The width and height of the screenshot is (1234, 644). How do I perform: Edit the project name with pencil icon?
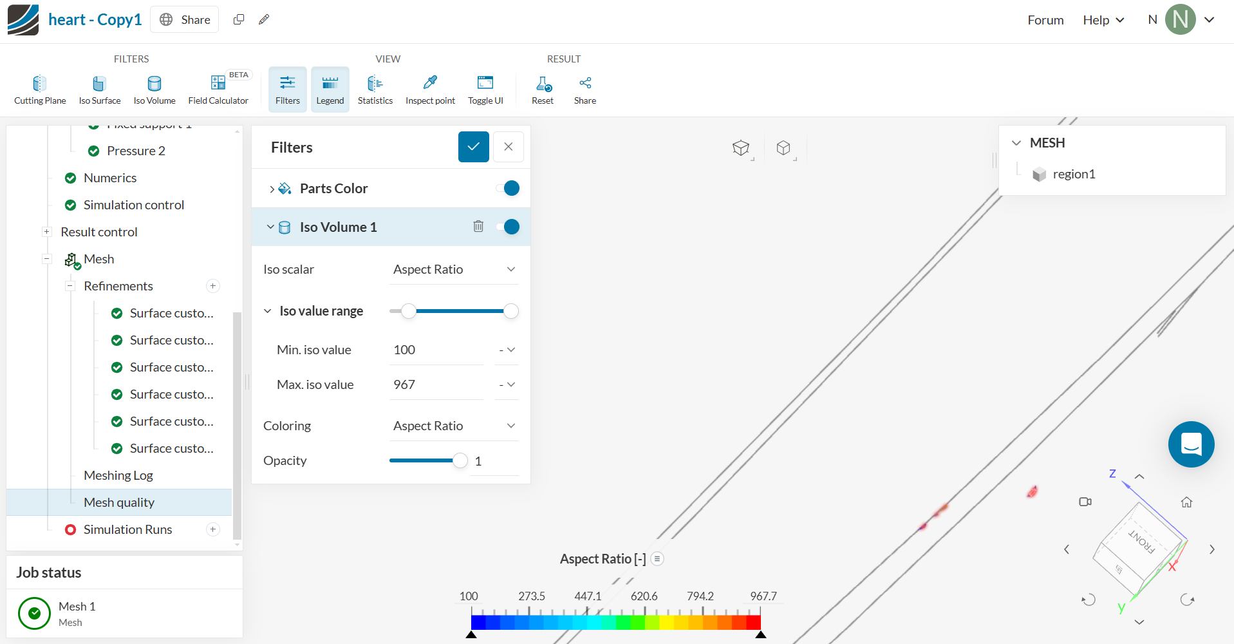pos(264,19)
